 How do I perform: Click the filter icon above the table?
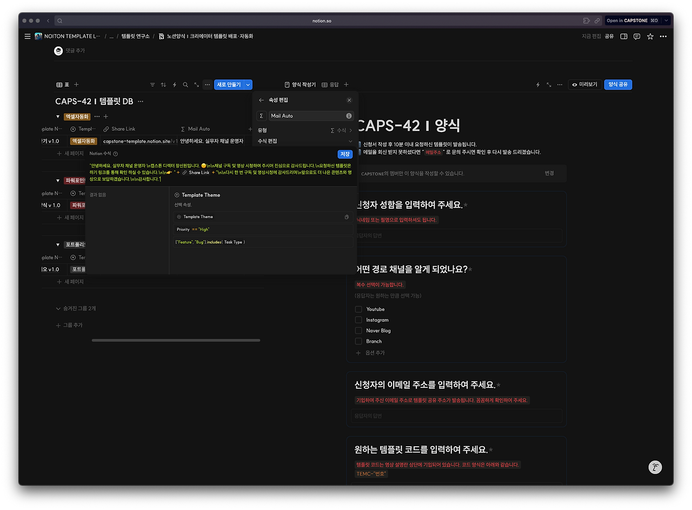coord(152,85)
